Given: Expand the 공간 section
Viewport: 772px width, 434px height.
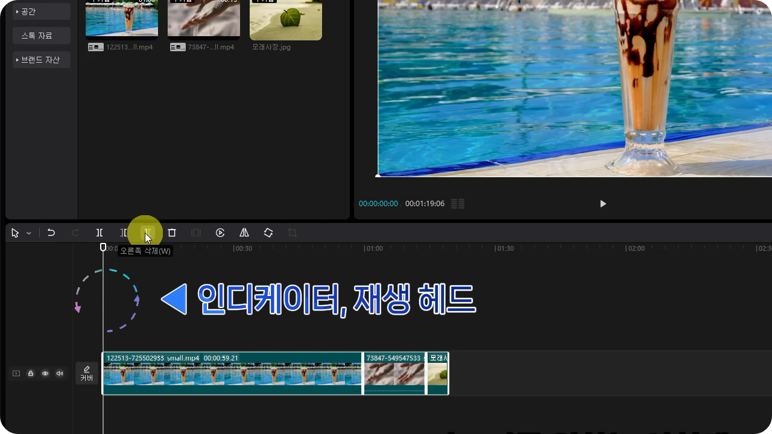Looking at the screenshot, I should coord(42,11).
